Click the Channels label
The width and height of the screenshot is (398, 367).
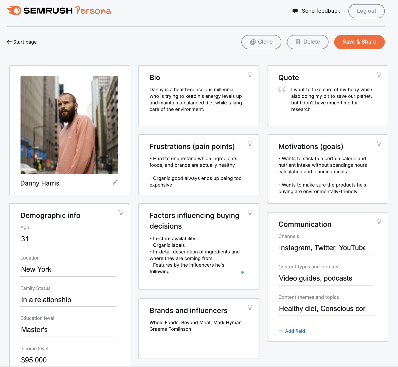(289, 236)
